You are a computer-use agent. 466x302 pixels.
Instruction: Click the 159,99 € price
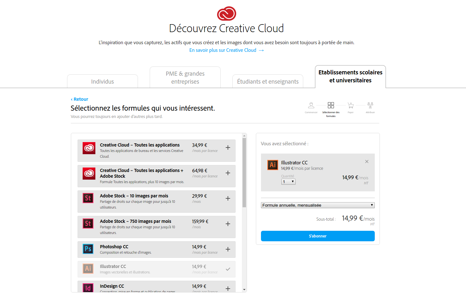coord(200,221)
